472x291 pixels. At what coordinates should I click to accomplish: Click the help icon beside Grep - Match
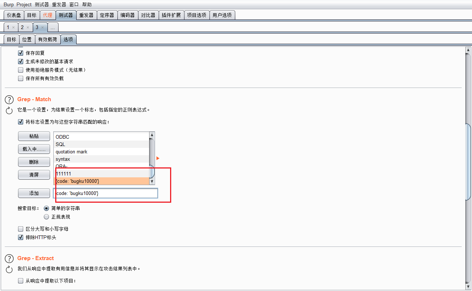click(9, 99)
